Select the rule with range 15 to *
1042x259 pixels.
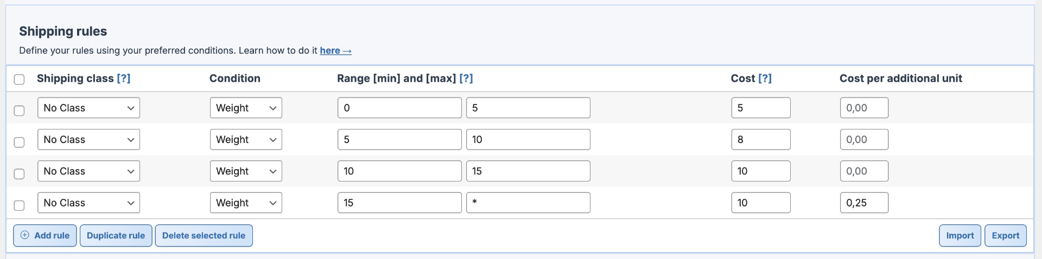[x=19, y=205]
